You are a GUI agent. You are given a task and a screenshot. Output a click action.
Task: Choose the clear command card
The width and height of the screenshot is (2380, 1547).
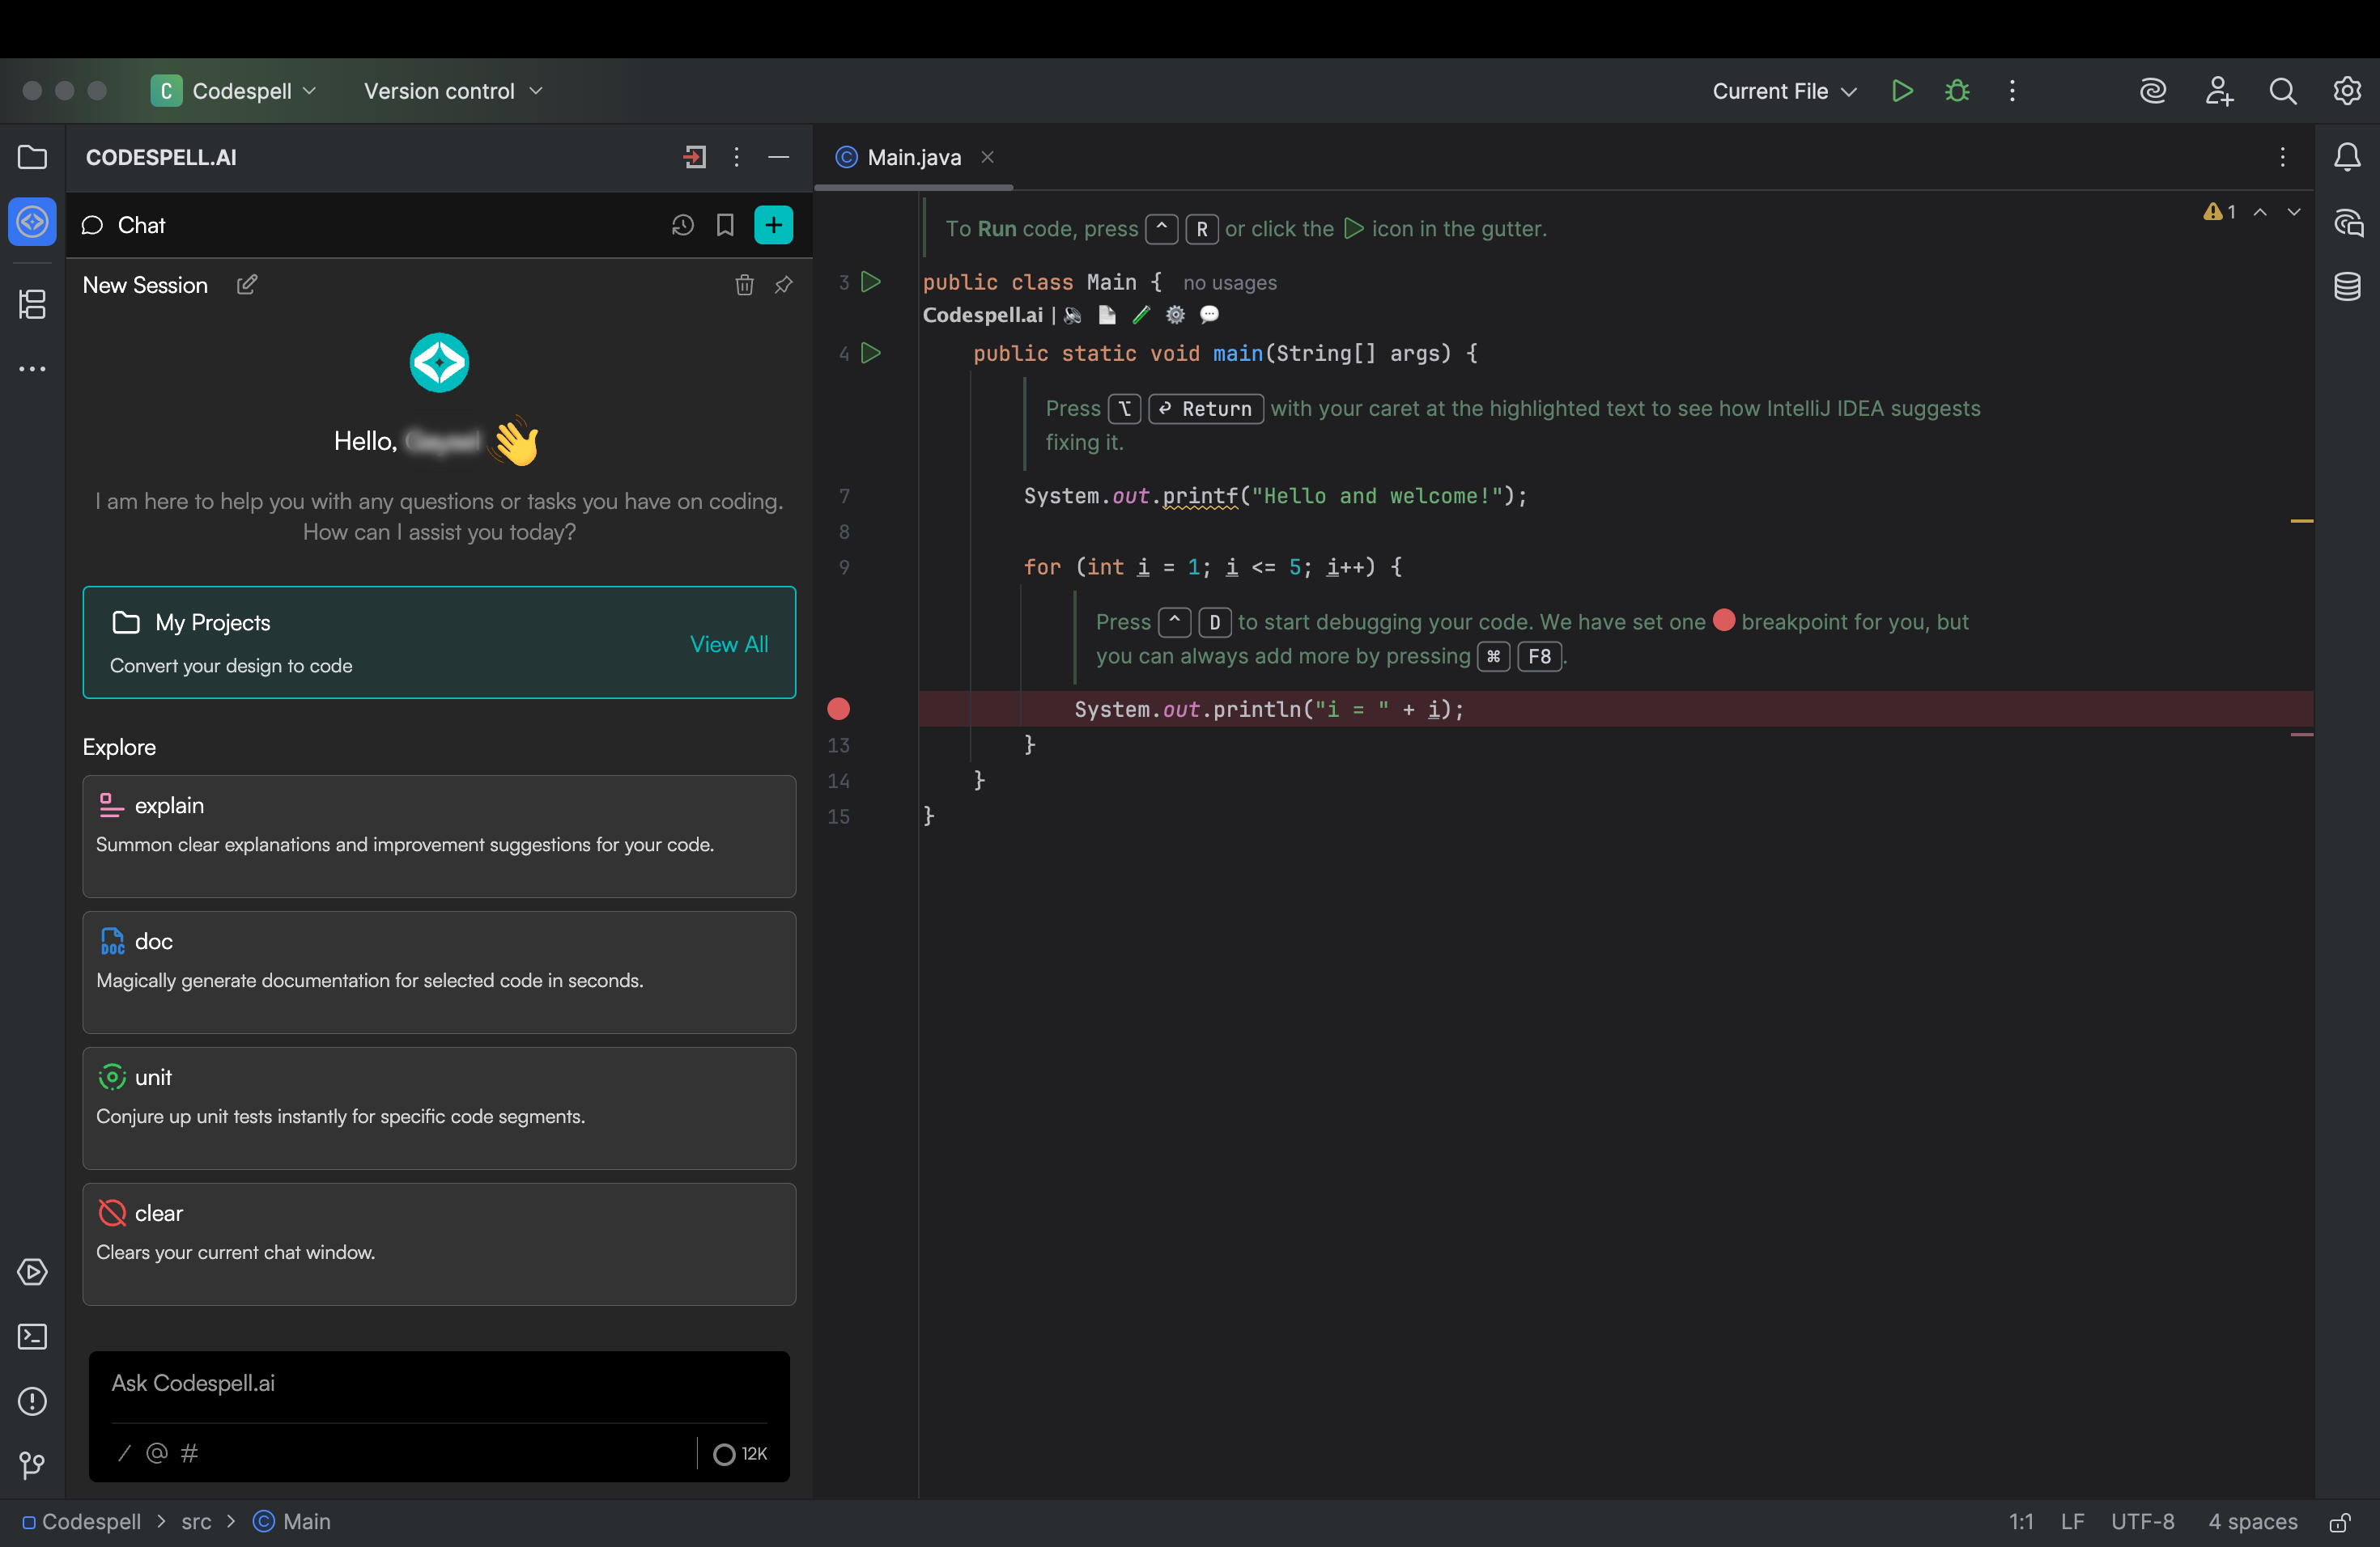pyautogui.click(x=439, y=1244)
